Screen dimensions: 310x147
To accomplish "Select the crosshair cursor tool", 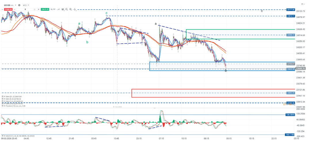I will [x=75, y=9].
